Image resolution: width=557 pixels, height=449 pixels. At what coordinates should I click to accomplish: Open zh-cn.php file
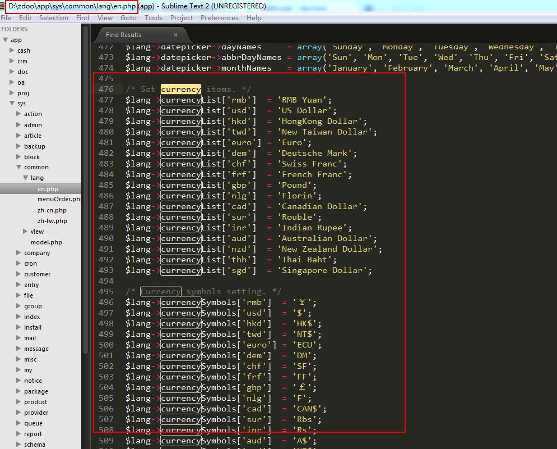52,210
